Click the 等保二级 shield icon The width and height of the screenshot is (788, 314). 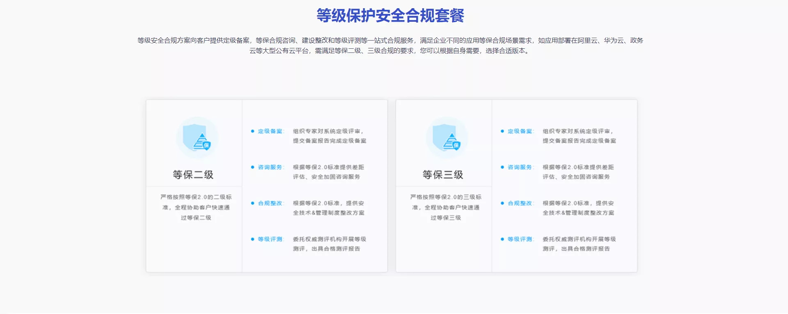pyautogui.click(x=197, y=138)
